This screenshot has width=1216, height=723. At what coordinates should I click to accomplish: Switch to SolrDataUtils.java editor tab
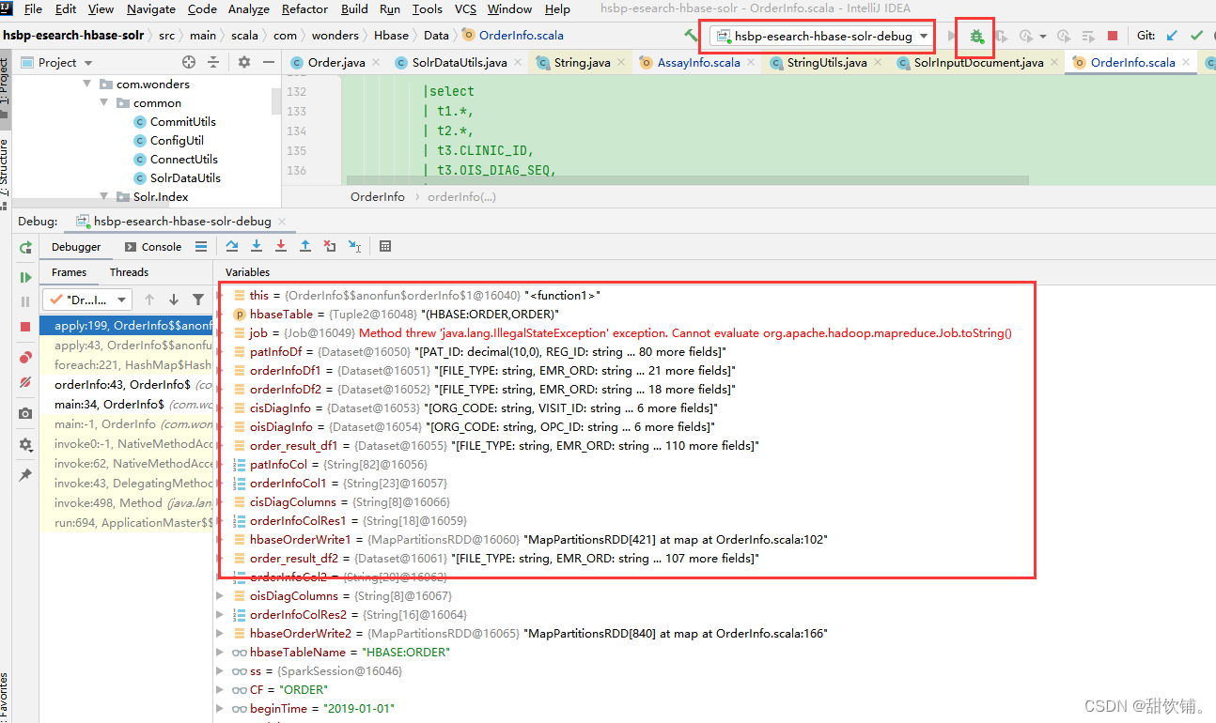point(459,63)
